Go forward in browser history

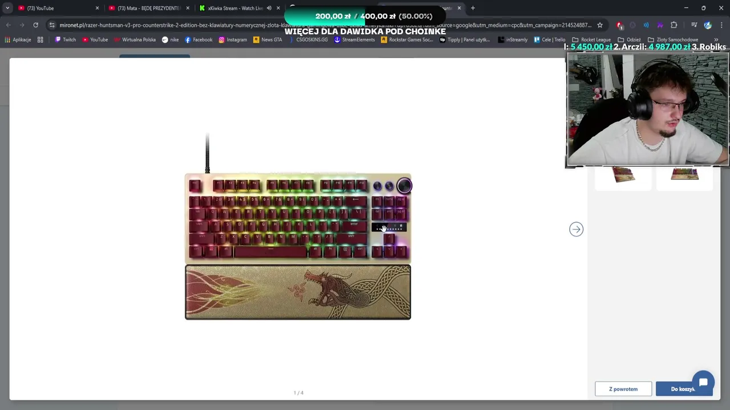click(22, 25)
